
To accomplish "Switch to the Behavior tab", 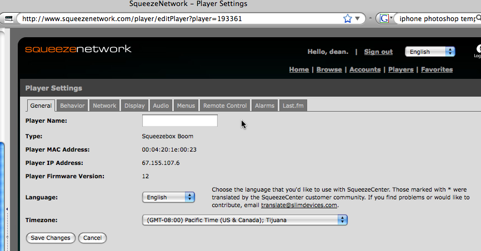I will [x=72, y=106].
